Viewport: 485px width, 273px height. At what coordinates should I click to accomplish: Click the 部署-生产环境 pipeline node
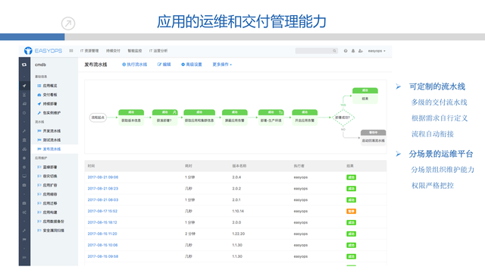tap(271, 118)
